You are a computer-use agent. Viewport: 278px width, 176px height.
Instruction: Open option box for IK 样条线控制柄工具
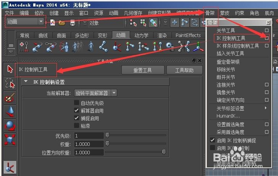[267, 46]
